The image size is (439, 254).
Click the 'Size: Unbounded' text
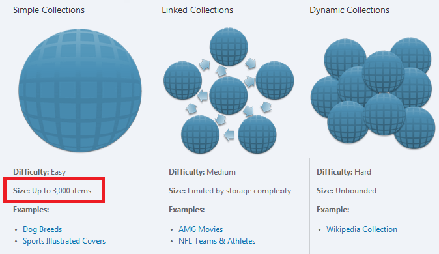pos(347,191)
